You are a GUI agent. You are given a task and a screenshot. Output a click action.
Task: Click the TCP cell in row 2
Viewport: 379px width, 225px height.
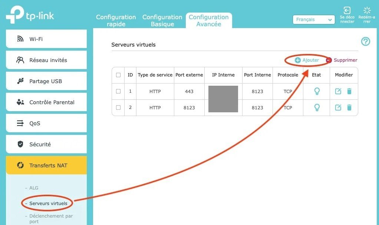coord(288,108)
